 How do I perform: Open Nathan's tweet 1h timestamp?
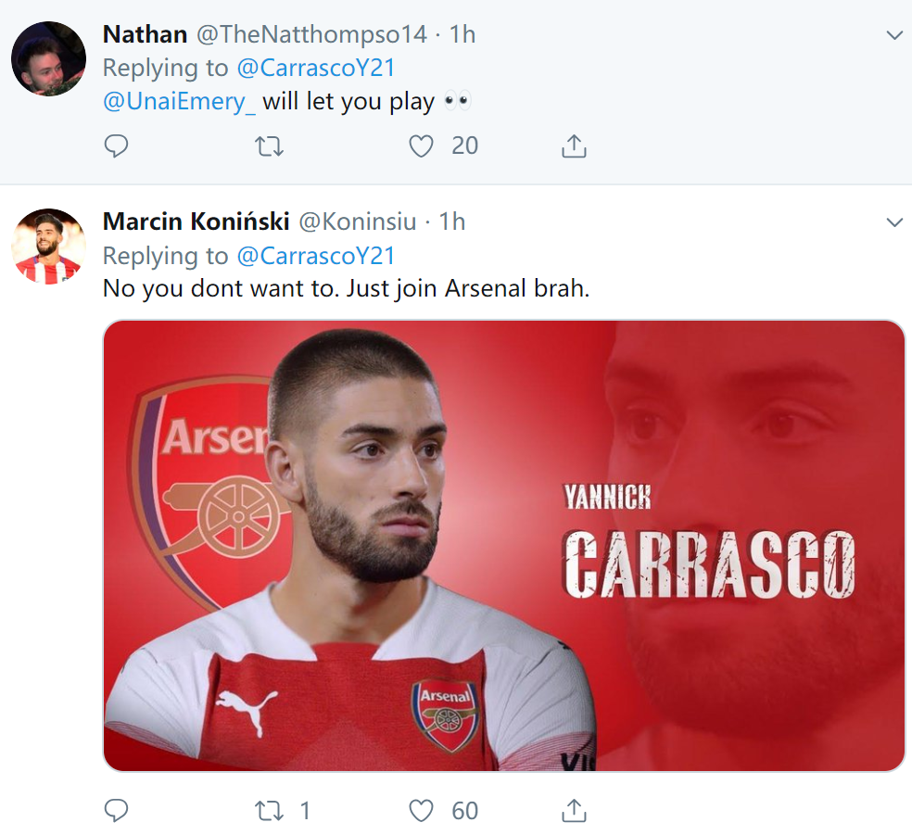pyautogui.click(x=462, y=34)
